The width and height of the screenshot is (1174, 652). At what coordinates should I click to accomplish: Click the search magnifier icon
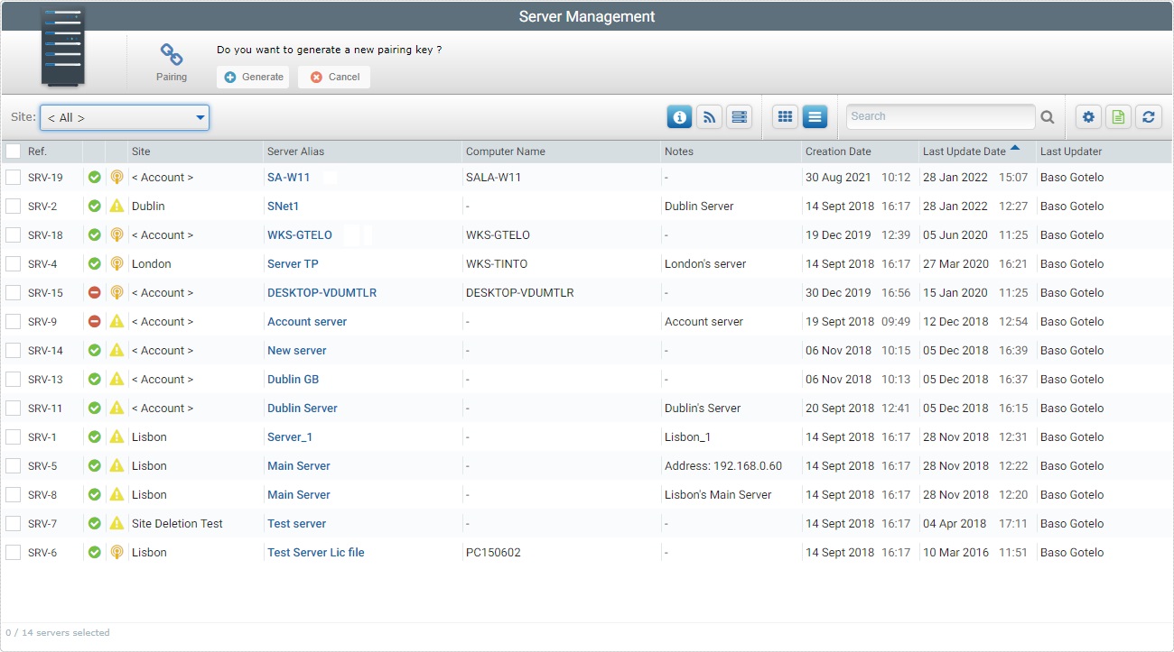1048,116
